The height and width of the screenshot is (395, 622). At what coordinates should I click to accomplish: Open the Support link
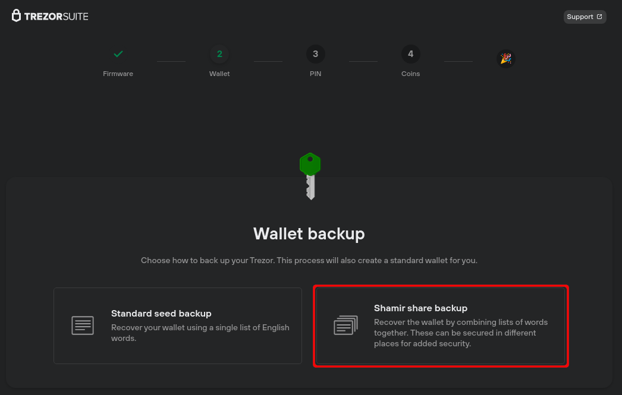(585, 17)
